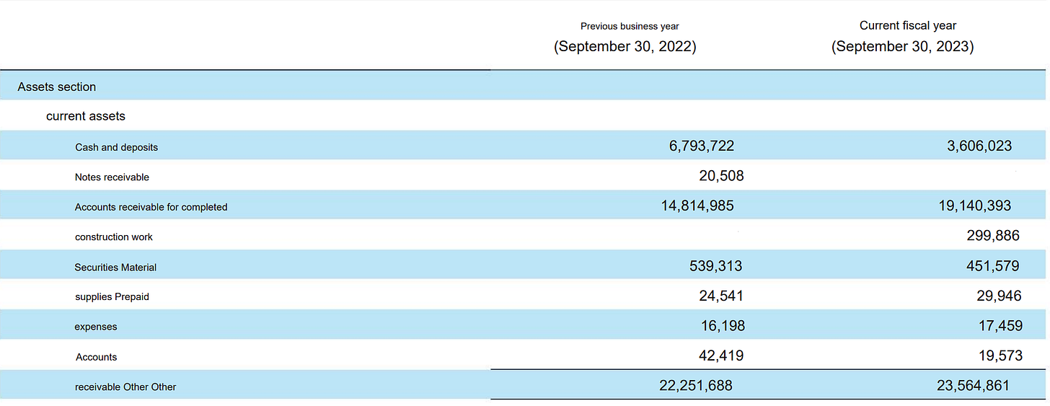1050x406 pixels.
Task: Click the 'current assets' subheading
Action: 86,116
